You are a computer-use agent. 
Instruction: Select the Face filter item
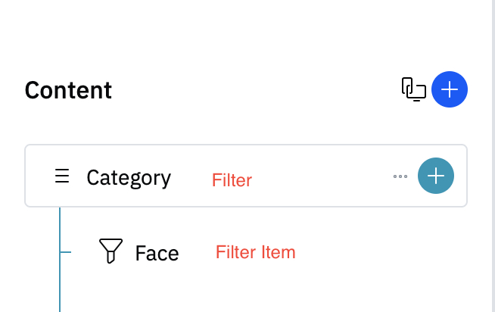(157, 253)
